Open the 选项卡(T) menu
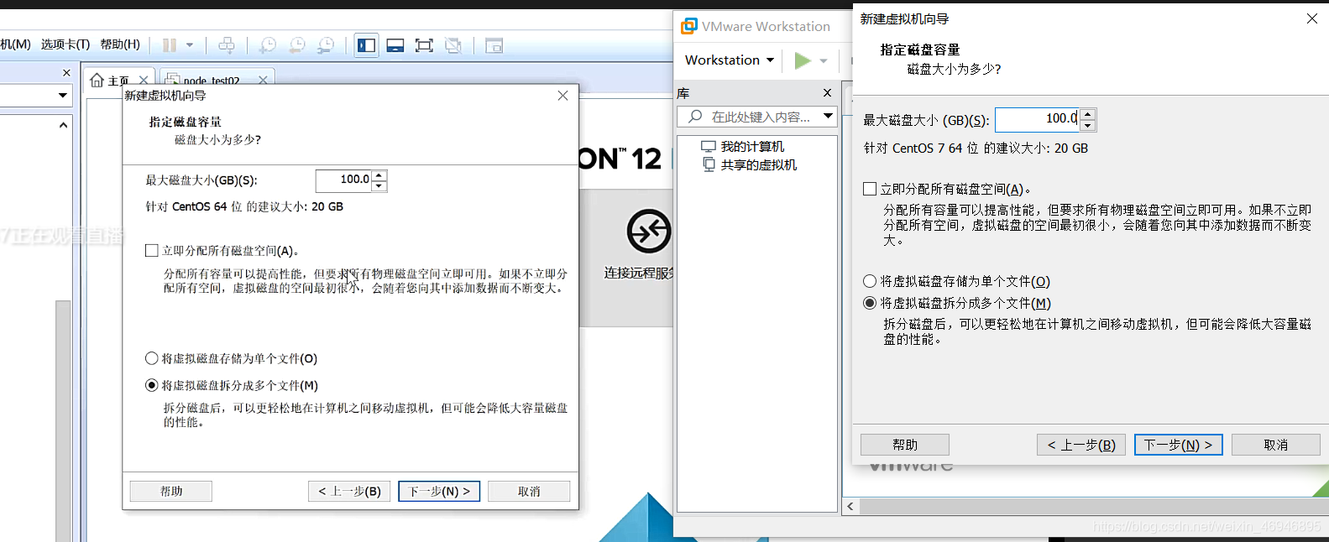Viewport: 1329px width, 542px height. point(65,44)
